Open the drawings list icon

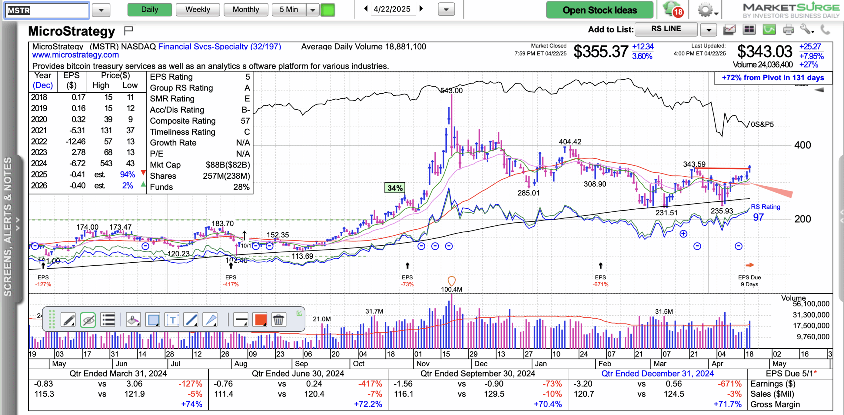coord(108,320)
